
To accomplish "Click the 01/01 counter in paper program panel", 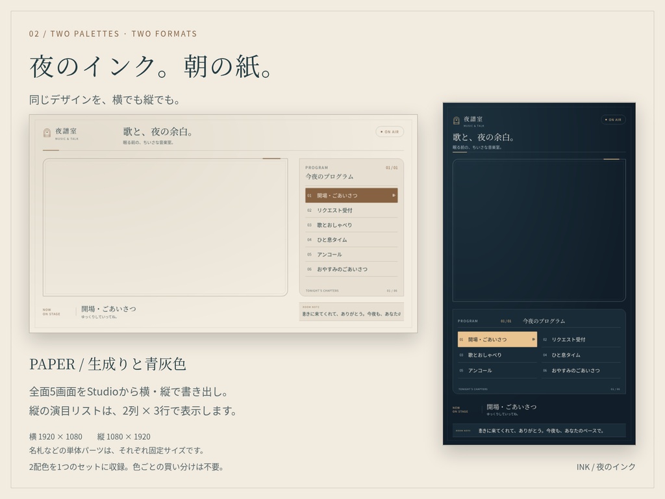I will click(392, 168).
